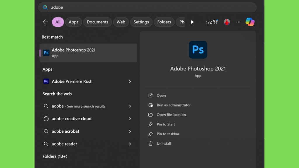This screenshot has width=299, height=168.
Task: Click the search magnifier icon beside adobe
Action: pyautogui.click(x=45, y=7)
